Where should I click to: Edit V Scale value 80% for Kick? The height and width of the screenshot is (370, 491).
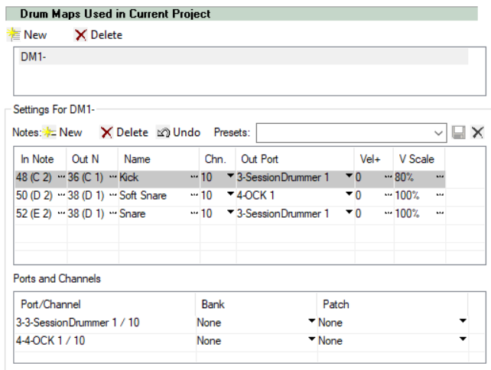pos(404,177)
